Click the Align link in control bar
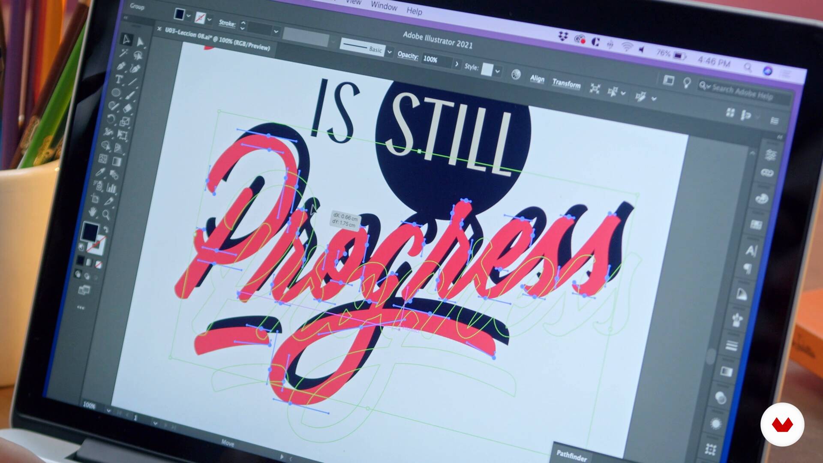The height and width of the screenshot is (463, 823). [x=537, y=78]
